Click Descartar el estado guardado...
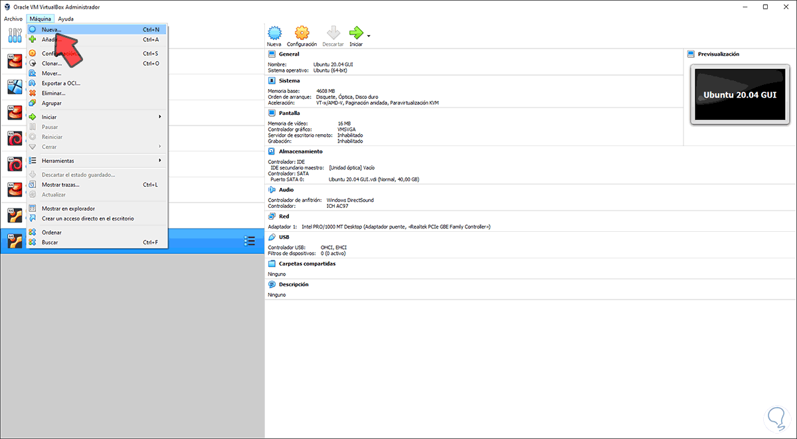The height and width of the screenshot is (439, 797). [x=97, y=175]
